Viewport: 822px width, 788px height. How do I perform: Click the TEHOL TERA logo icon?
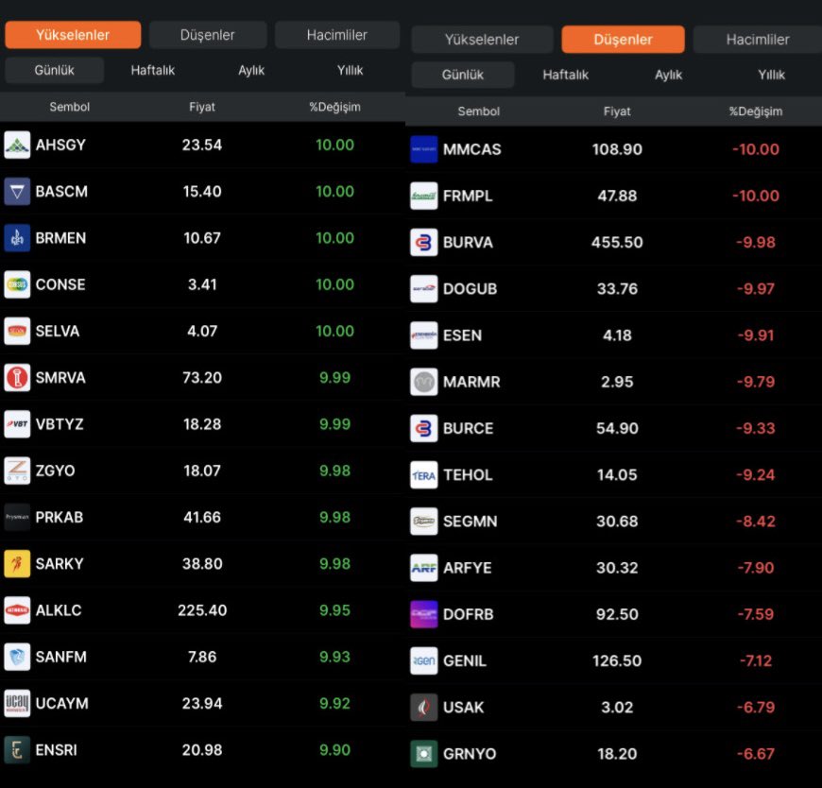pos(423,474)
